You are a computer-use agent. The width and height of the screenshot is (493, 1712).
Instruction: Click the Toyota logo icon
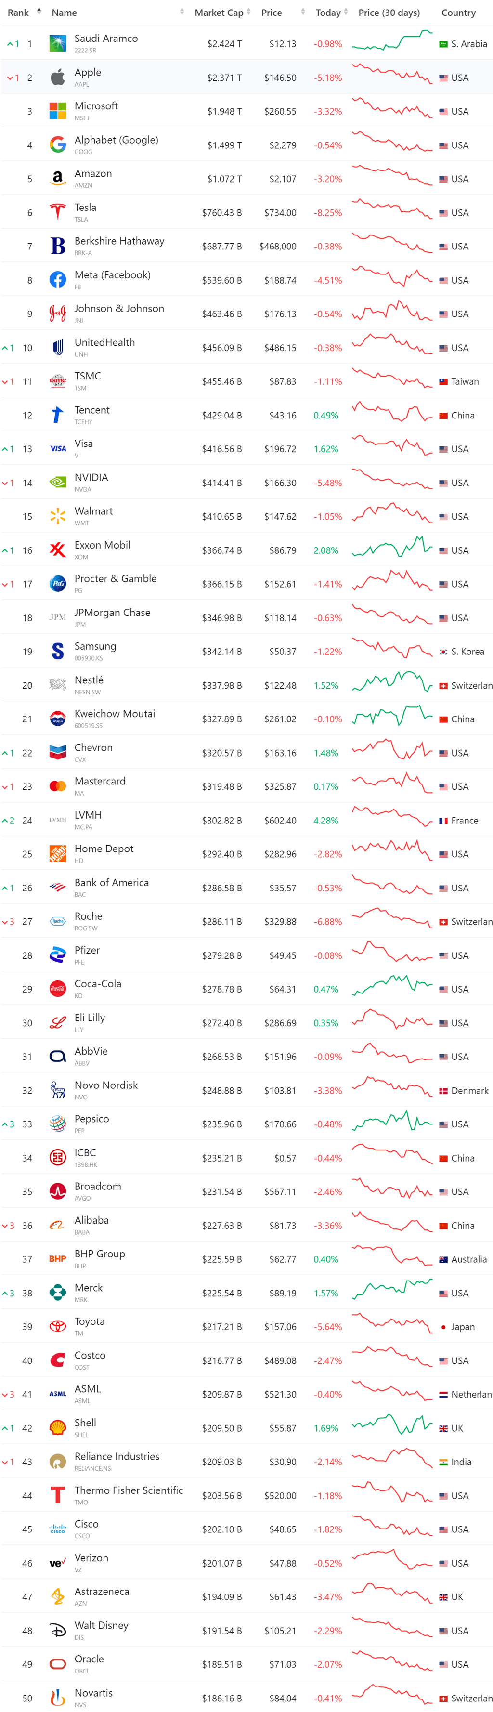58,1327
